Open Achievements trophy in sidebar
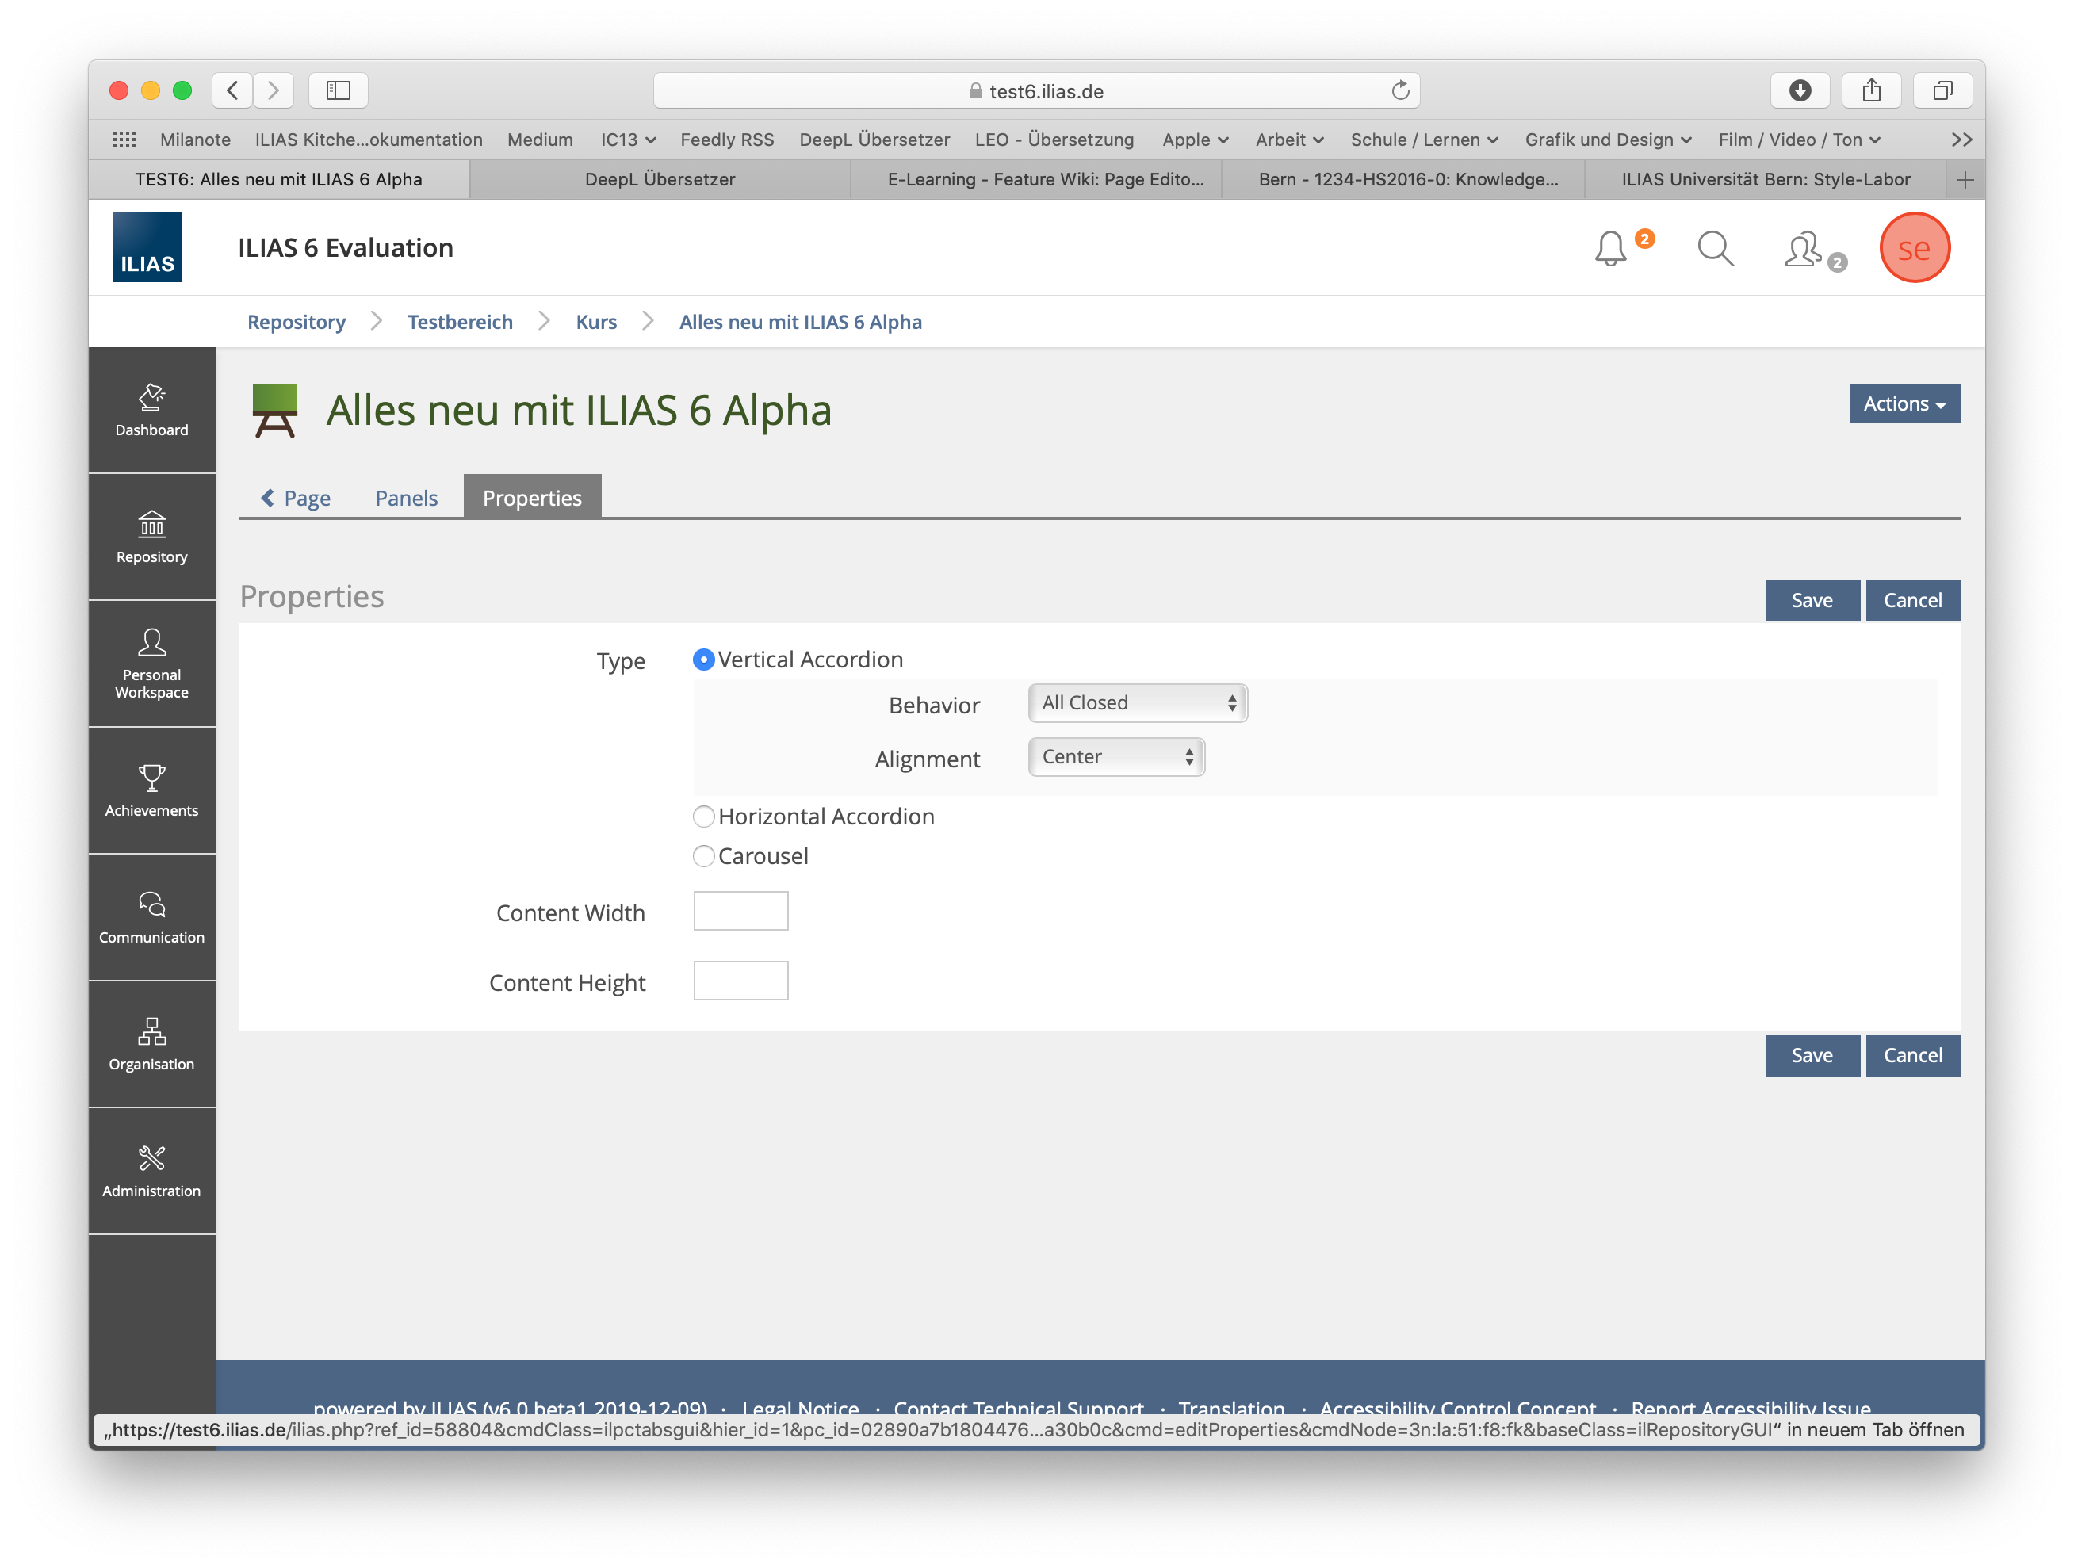The width and height of the screenshot is (2074, 1568). (152, 790)
